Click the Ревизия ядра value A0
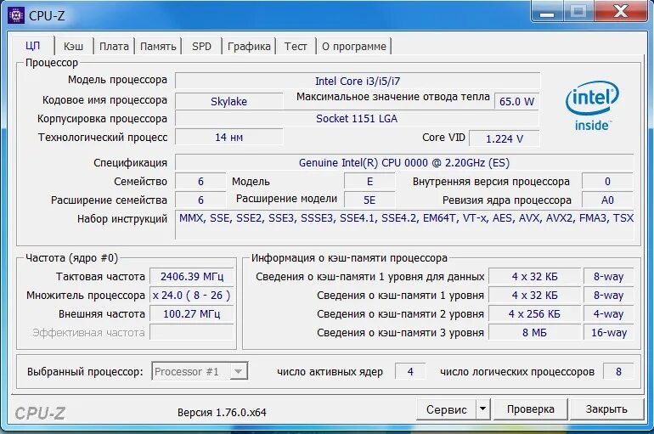The image size is (654, 434). [607, 200]
